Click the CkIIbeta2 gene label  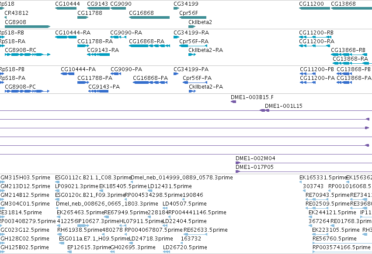pos(200,22)
